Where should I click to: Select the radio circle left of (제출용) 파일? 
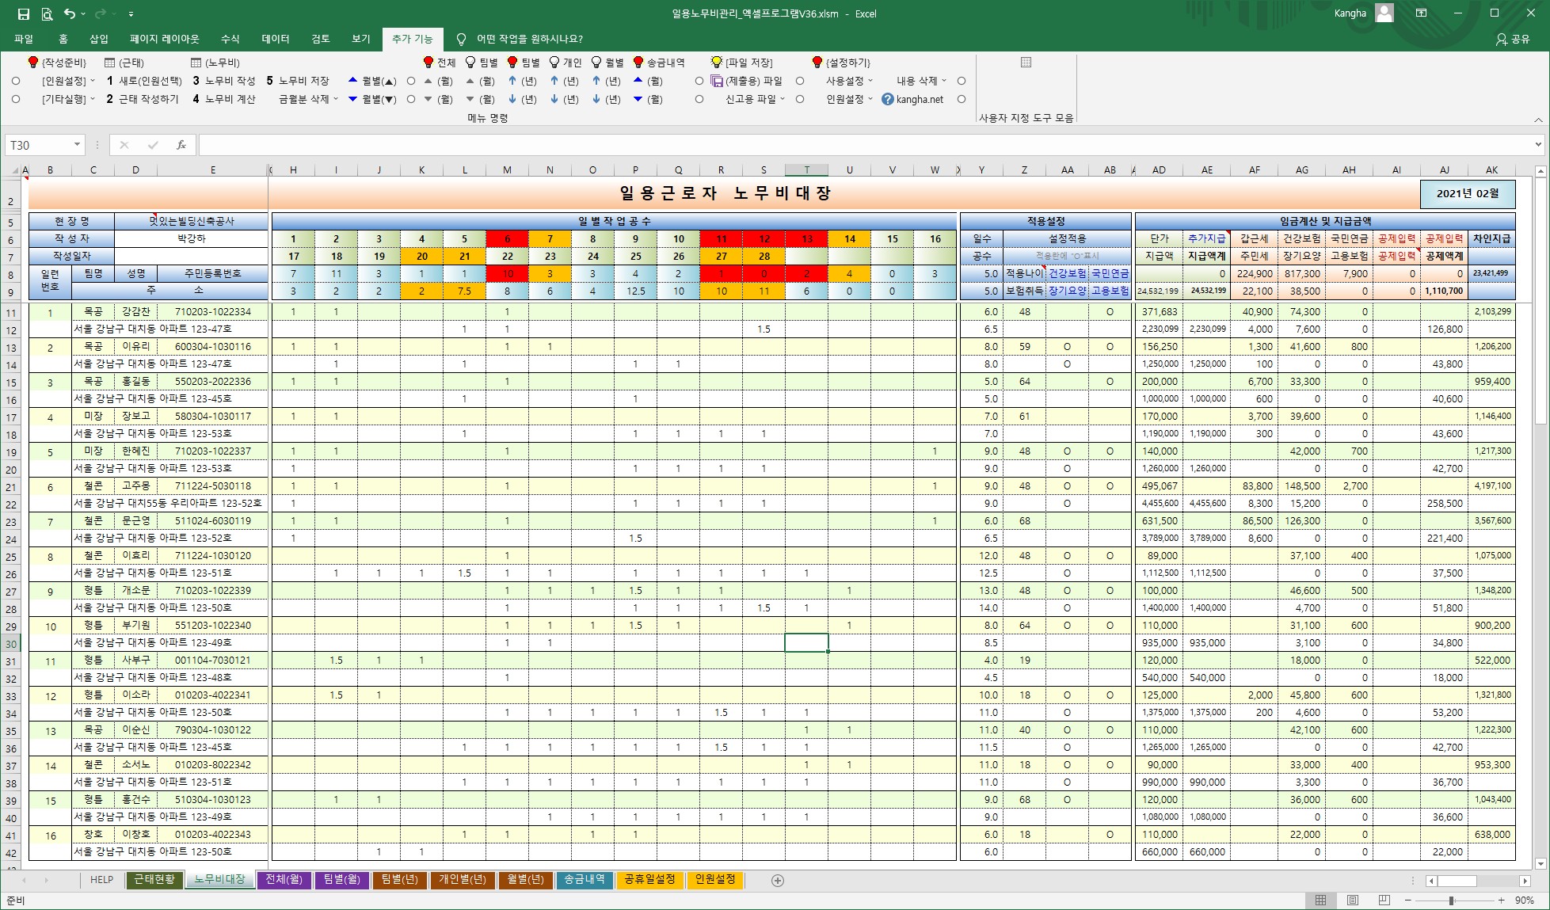(x=699, y=81)
